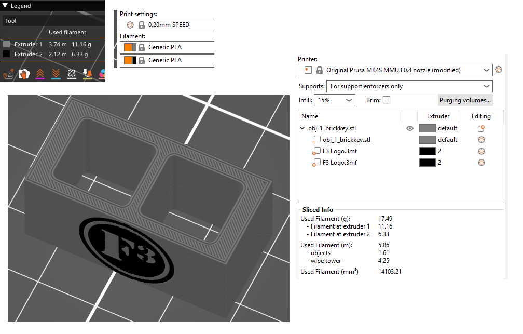Viewport: 523px width, 334px height.
Task: Enable the Brim checkbox
Action: pos(387,100)
